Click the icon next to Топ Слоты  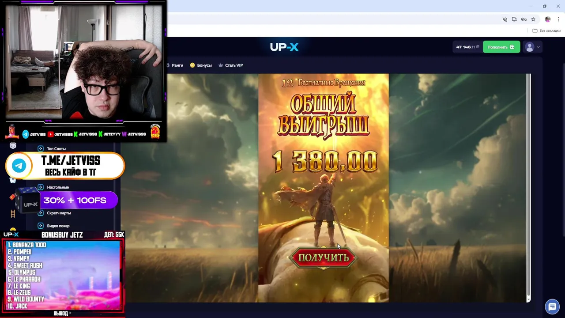pos(41,149)
